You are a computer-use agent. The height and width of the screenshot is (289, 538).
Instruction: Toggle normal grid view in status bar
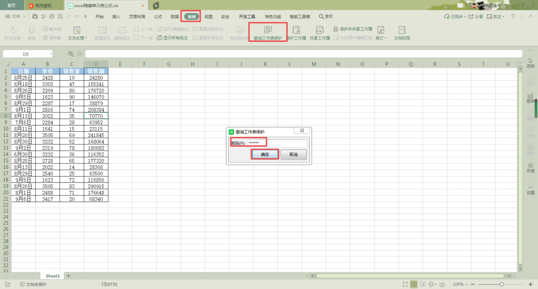coord(414,285)
